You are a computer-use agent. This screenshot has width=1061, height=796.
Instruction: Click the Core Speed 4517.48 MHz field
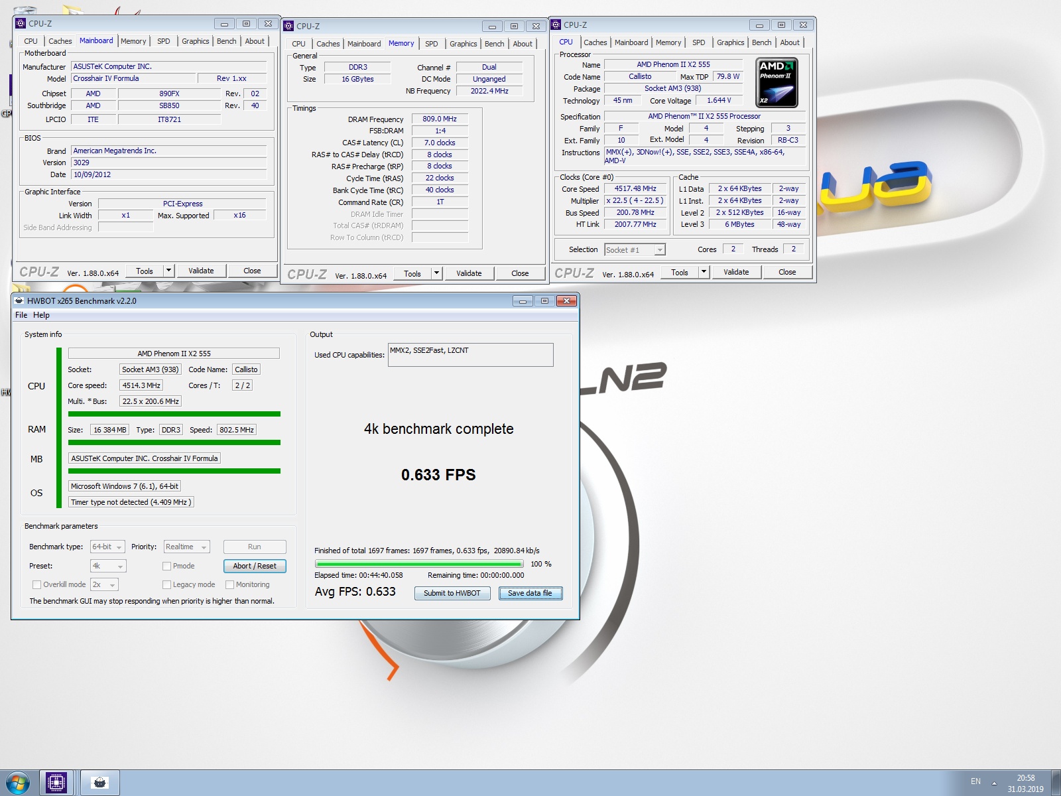tap(635, 189)
